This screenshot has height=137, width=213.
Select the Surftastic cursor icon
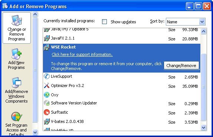[x=47, y=112]
